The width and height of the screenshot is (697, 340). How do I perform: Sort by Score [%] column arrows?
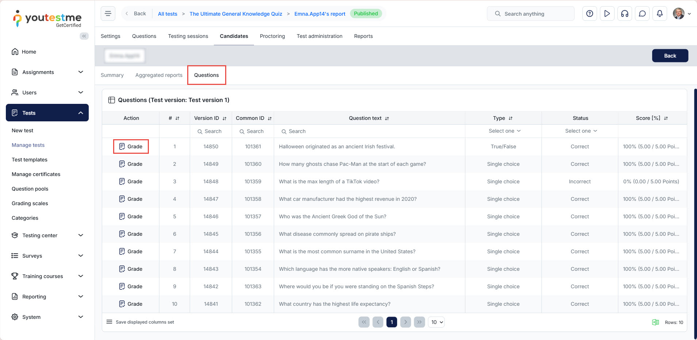tap(666, 118)
